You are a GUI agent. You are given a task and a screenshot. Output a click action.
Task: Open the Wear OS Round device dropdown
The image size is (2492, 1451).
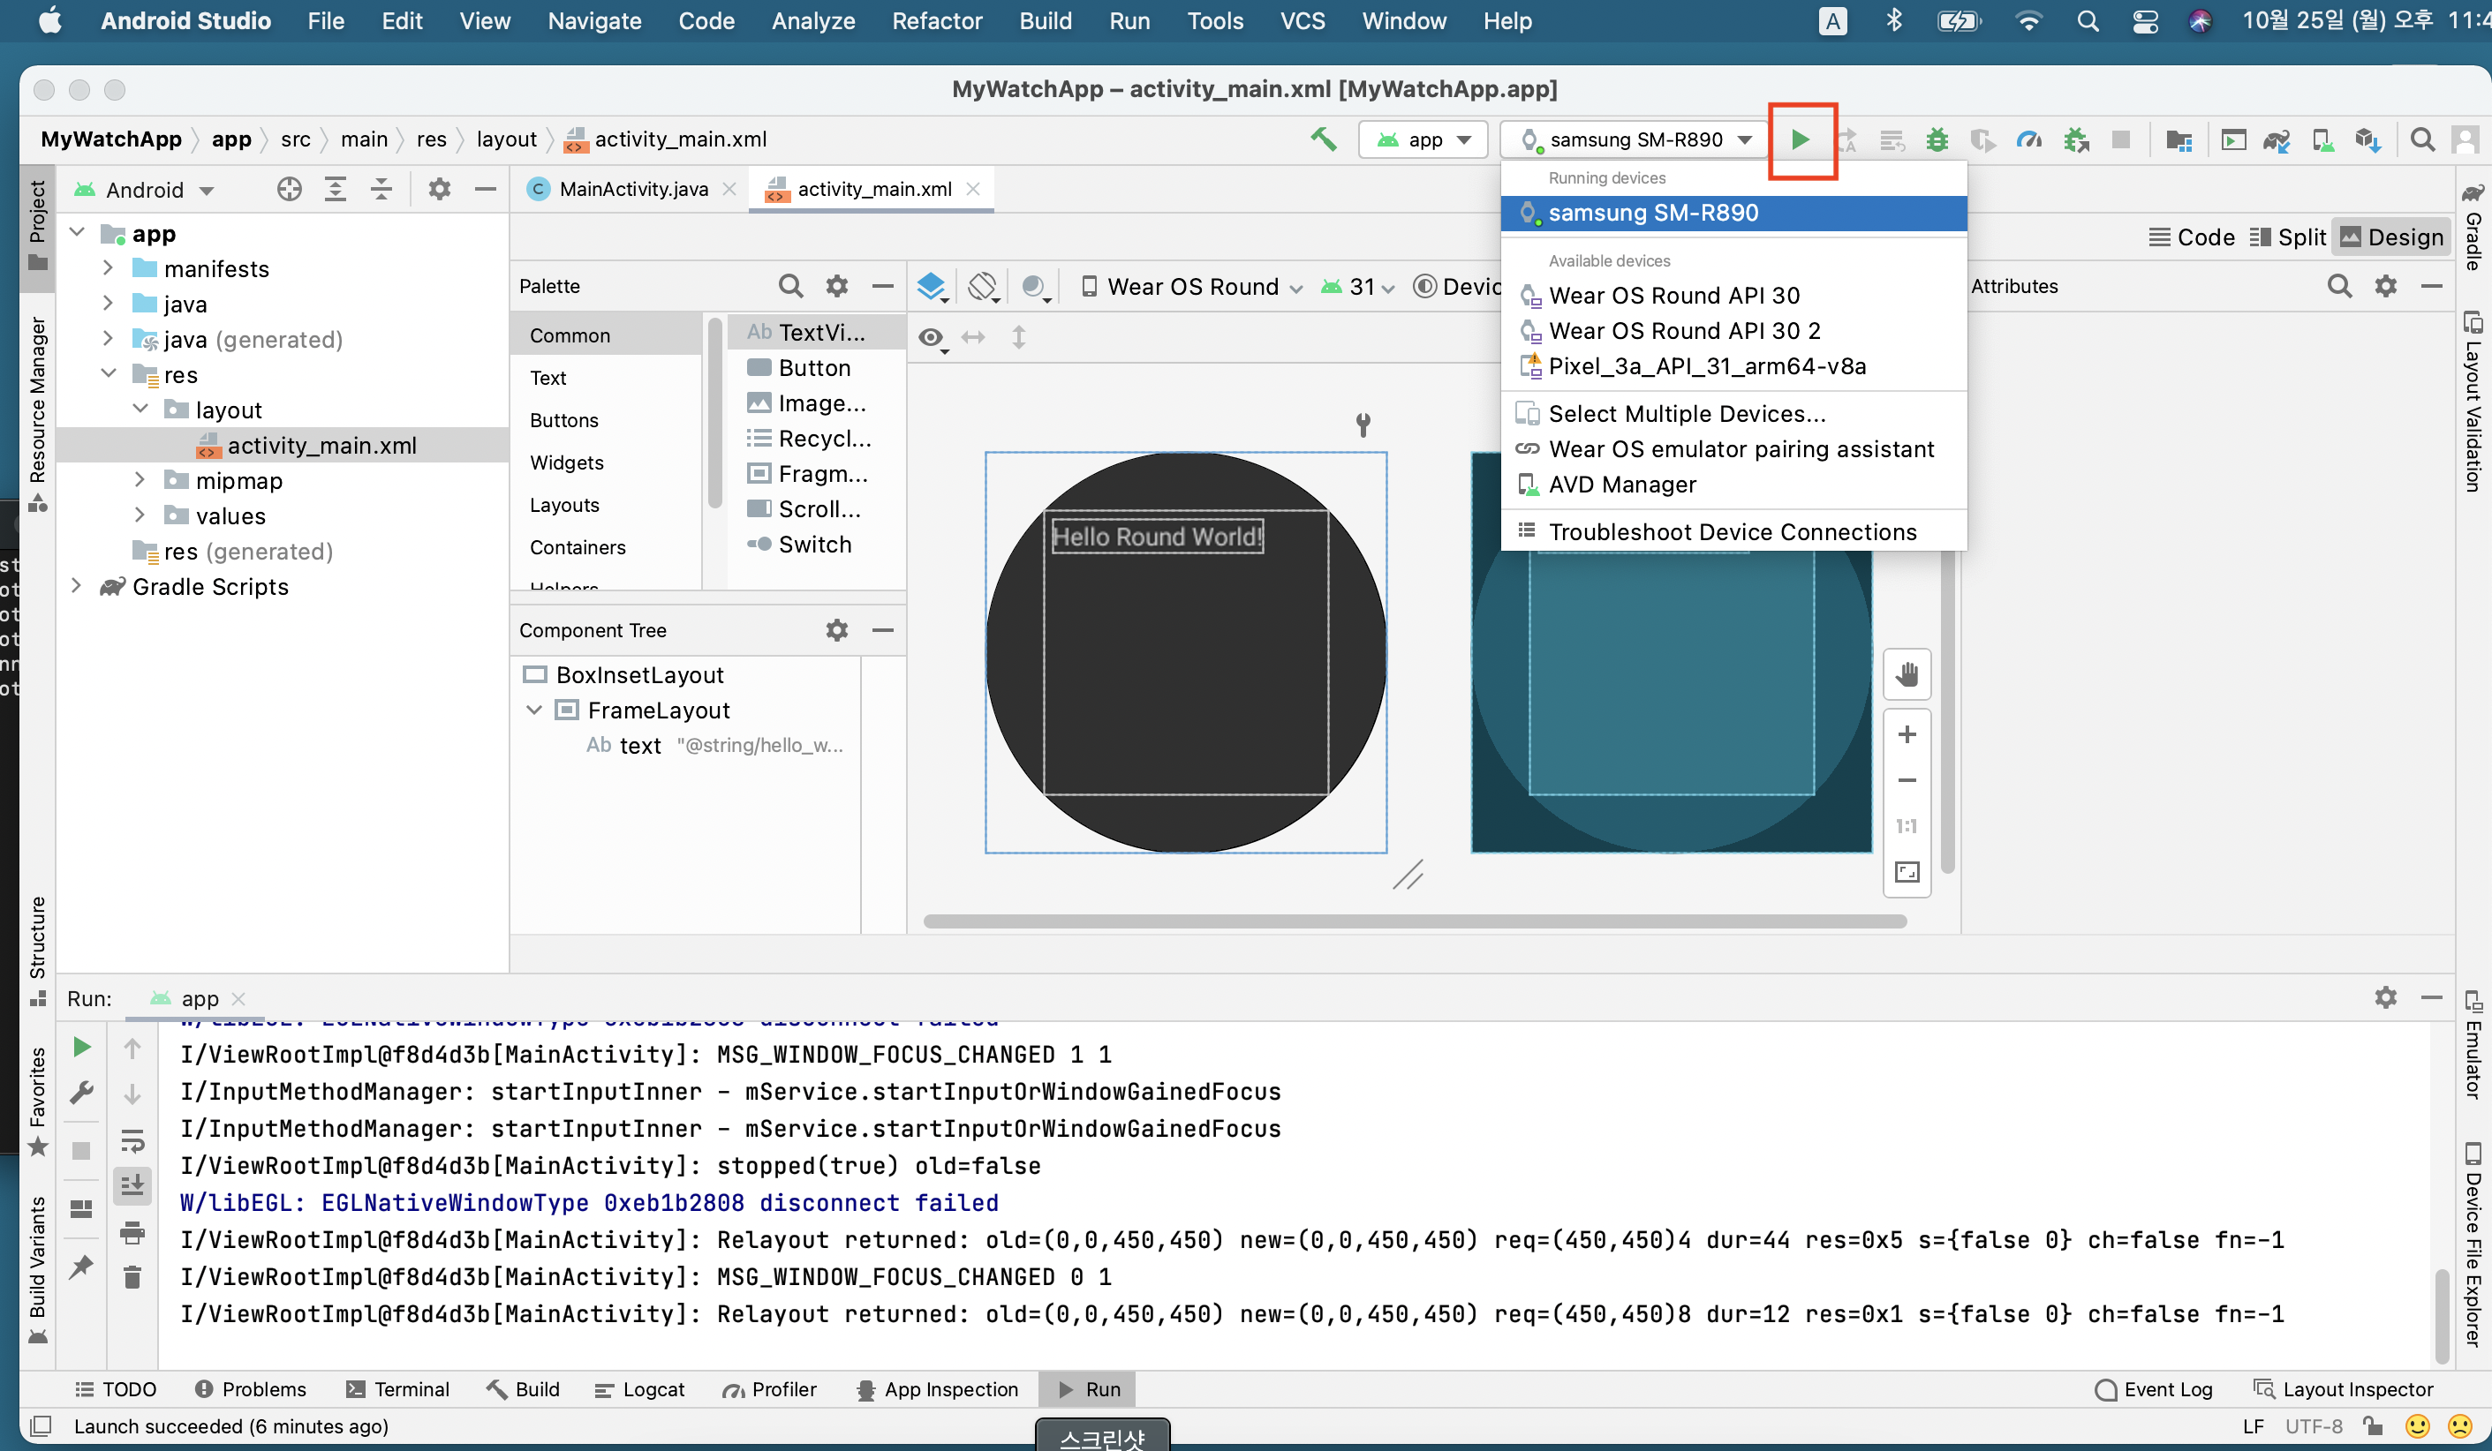click(1191, 287)
